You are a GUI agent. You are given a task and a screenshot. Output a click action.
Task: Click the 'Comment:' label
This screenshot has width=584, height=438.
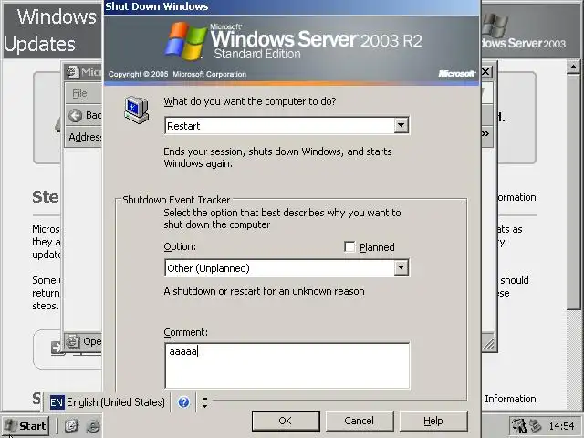[185, 332]
